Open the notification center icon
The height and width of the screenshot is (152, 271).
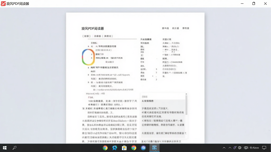[x=264, y=148]
